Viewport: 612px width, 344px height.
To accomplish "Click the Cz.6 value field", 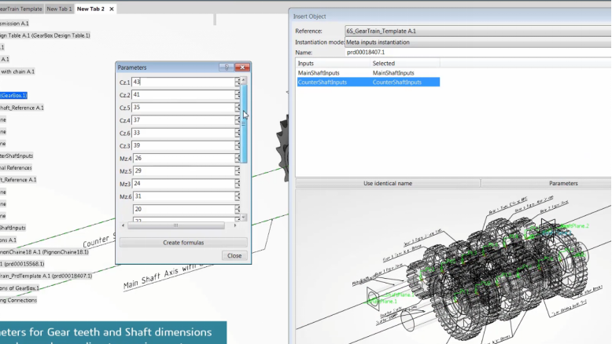I will point(183,133).
